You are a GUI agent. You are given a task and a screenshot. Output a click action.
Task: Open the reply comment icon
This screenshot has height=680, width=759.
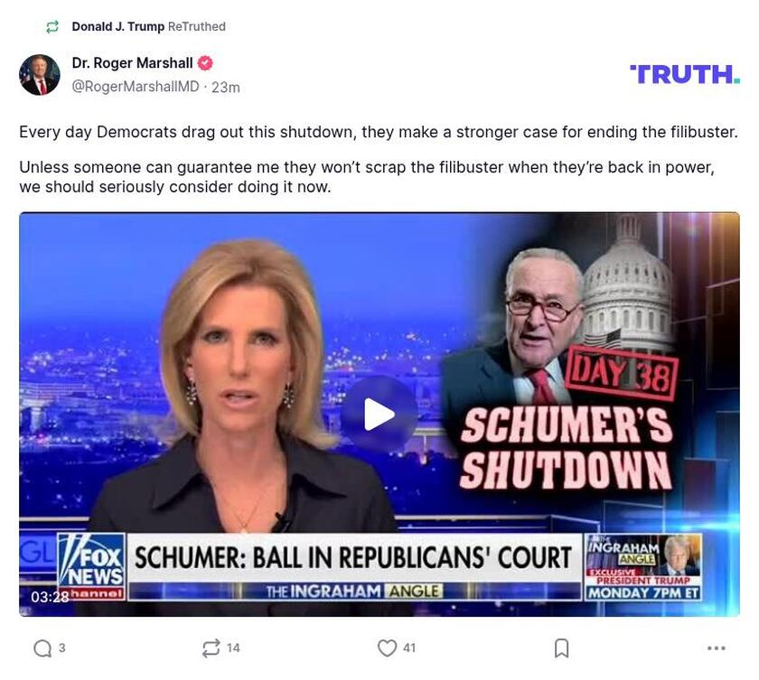(42, 648)
